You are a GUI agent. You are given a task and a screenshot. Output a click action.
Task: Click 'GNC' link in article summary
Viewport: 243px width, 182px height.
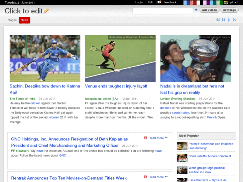click(x=63, y=155)
